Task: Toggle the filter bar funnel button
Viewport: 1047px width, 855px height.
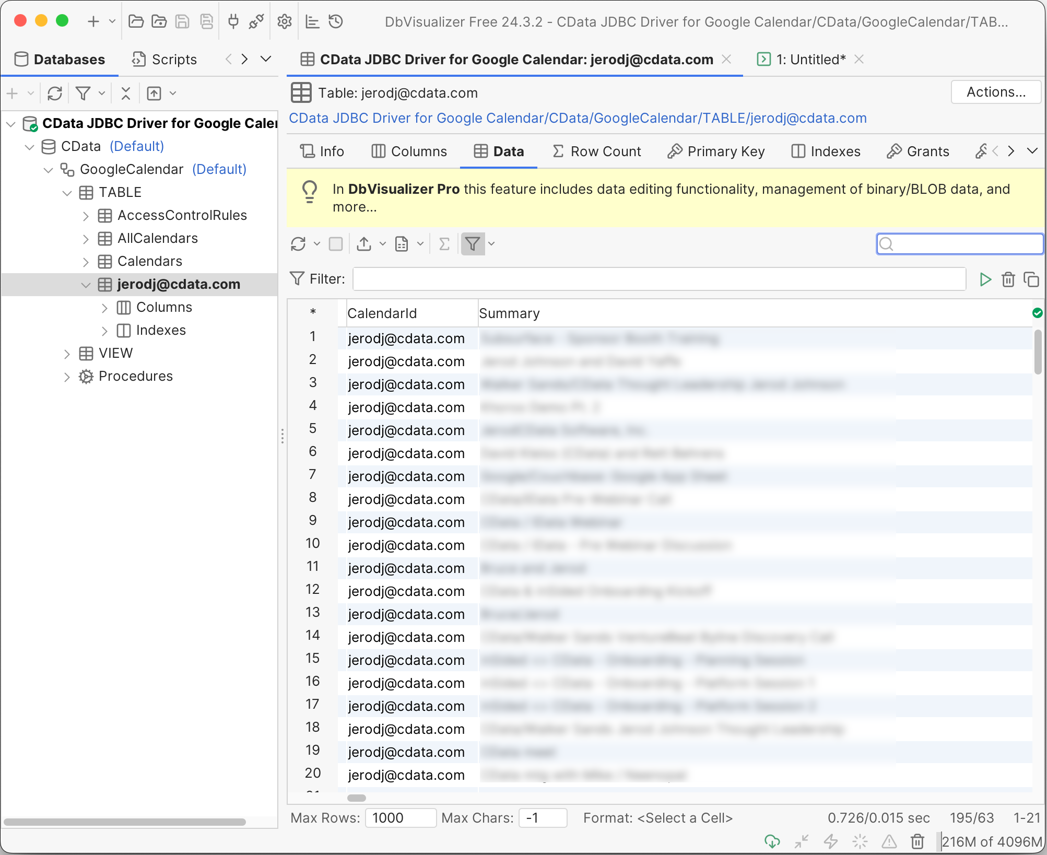Action: click(473, 244)
